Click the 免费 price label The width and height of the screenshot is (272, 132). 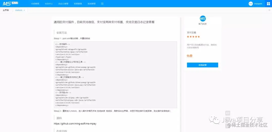[190, 56]
